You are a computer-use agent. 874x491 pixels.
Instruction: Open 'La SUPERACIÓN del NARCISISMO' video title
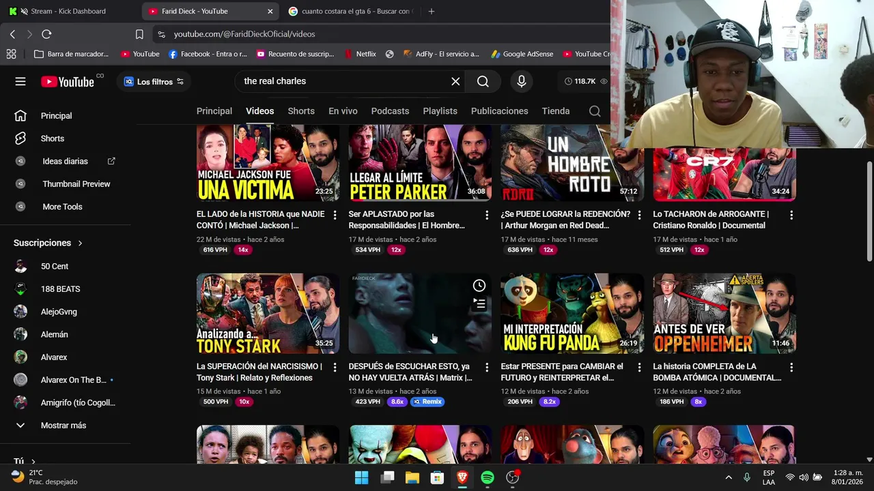(x=259, y=372)
